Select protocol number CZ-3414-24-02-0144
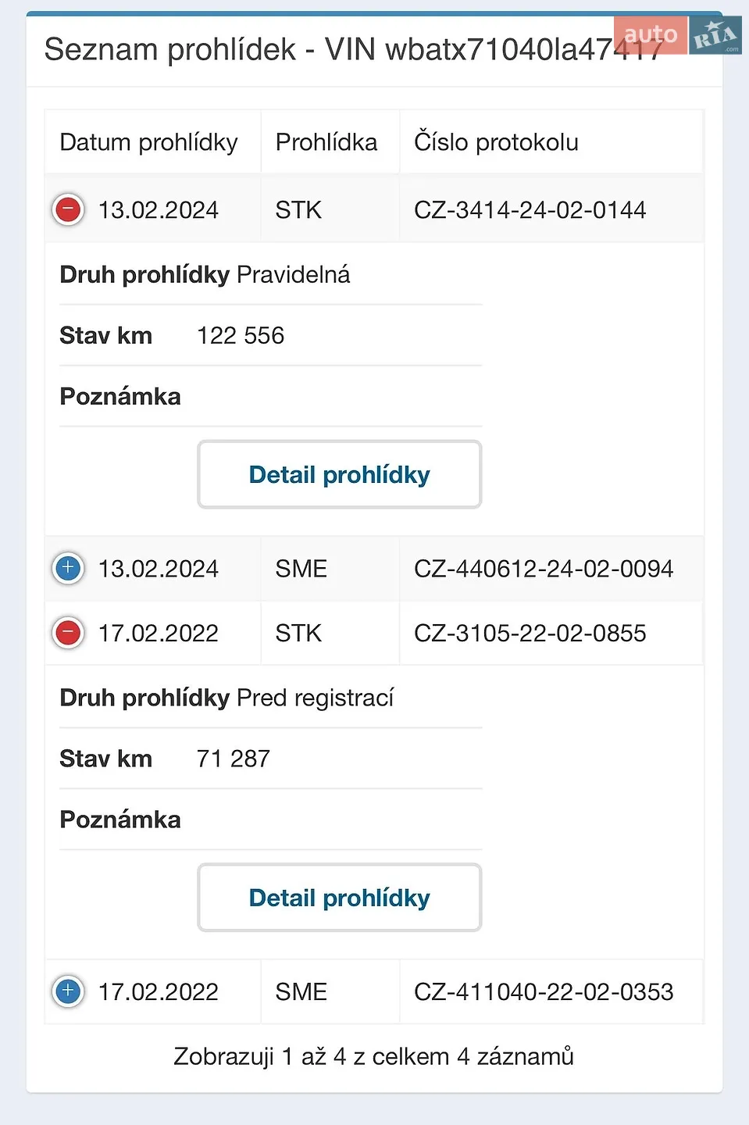The image size is (749, 1125). (530, 210)
